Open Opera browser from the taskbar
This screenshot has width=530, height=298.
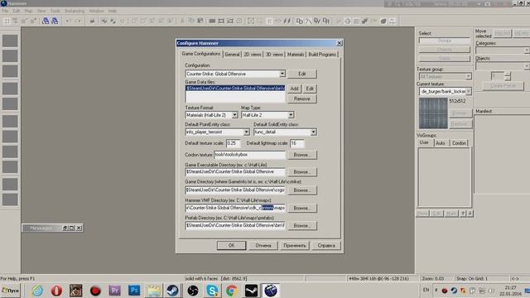pyautogui.click(x=56, y=291)
